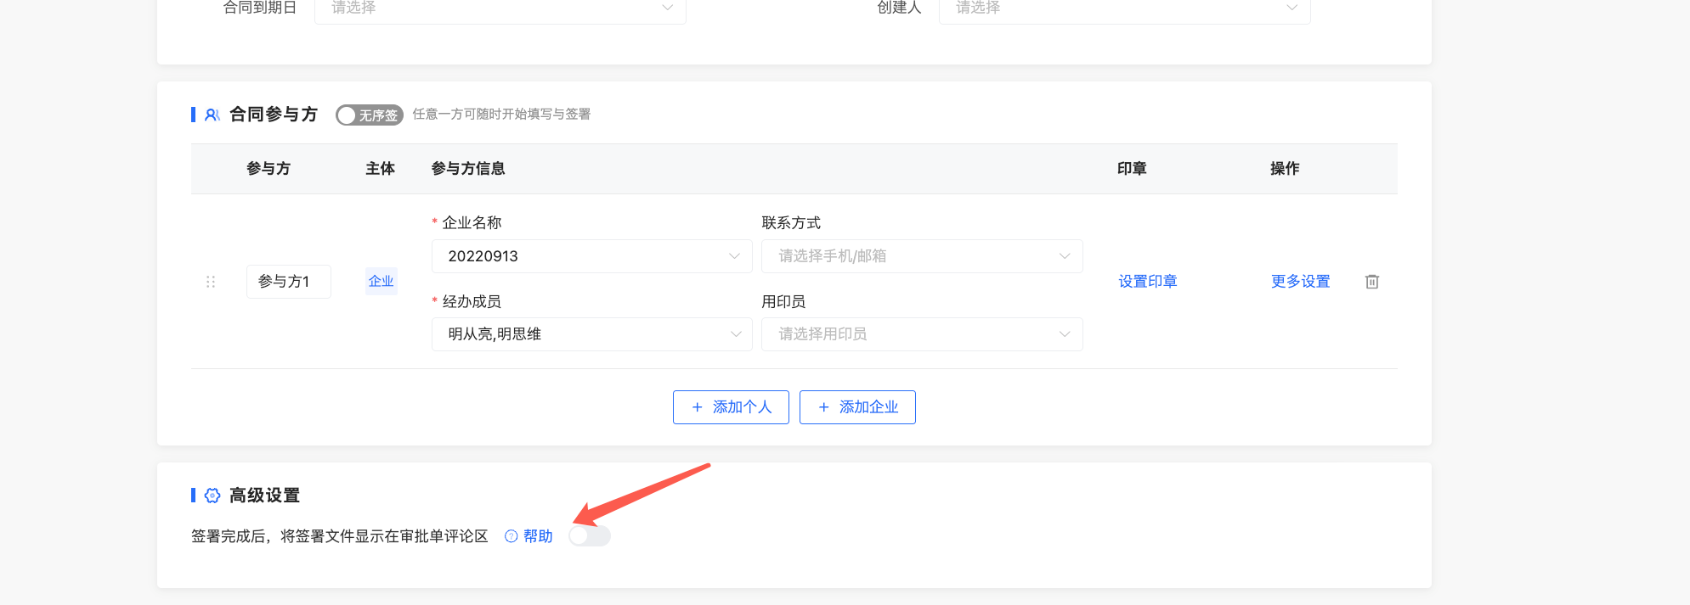Open the 创建人 dropdown
This screenshot has width=1690, height=605.
click(x=1124, y=8)
